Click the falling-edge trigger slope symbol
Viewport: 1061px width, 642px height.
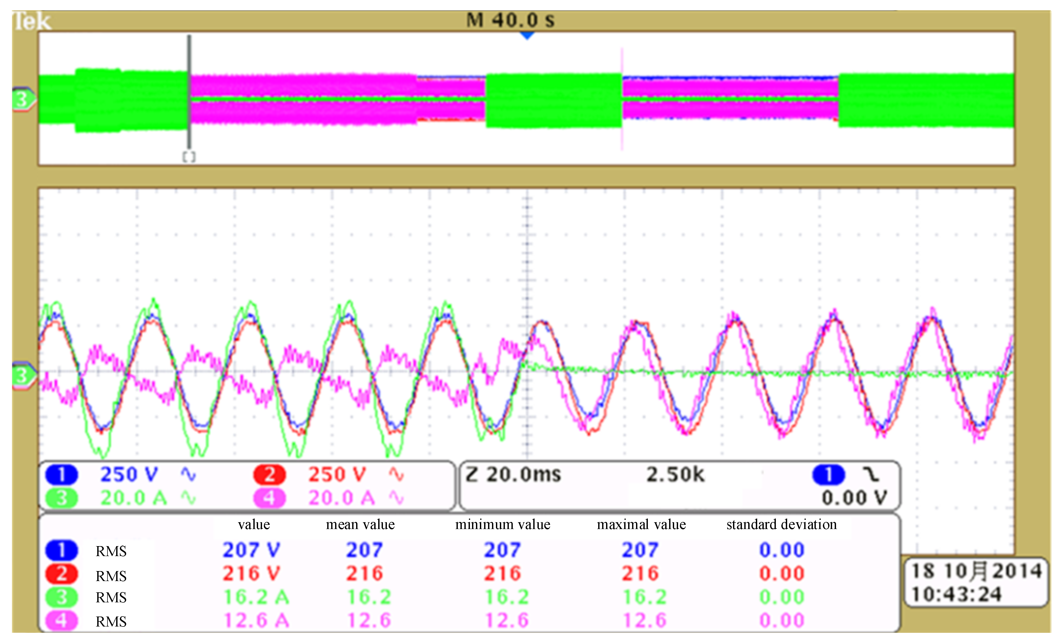pyautogui.click(x=871, y=475)
